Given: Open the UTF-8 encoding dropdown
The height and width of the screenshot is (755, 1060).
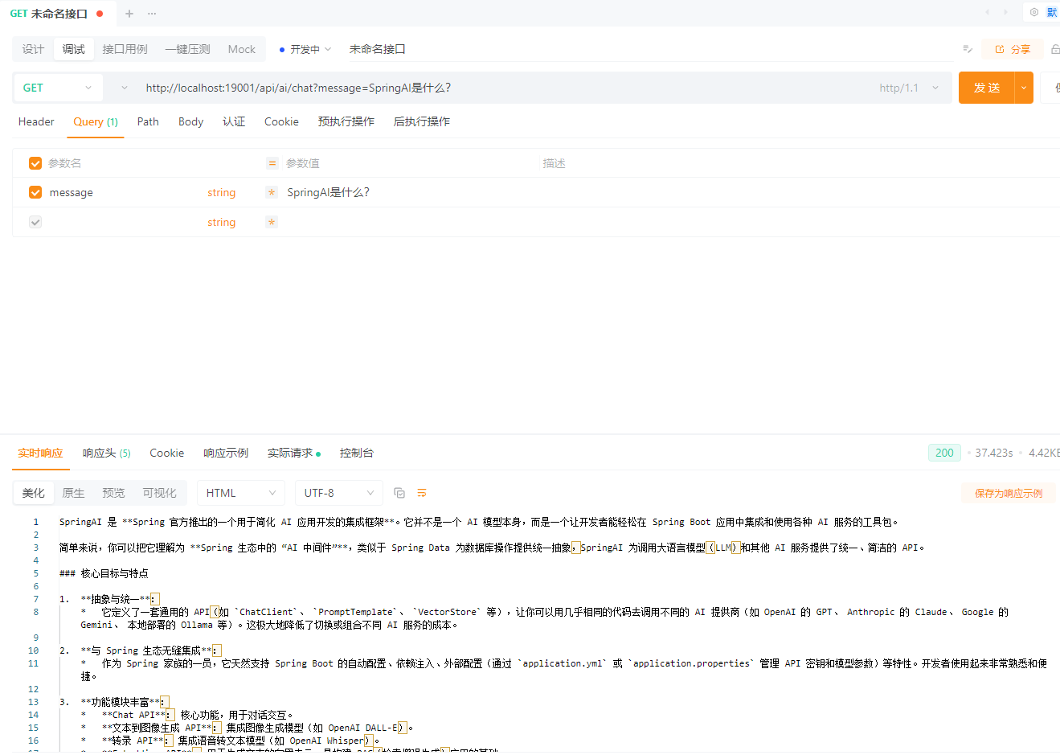Looking at the screenshot, I should pos(338,492).
